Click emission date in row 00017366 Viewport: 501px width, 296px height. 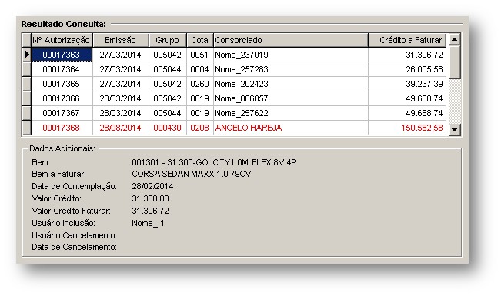(x=121, y=98)
